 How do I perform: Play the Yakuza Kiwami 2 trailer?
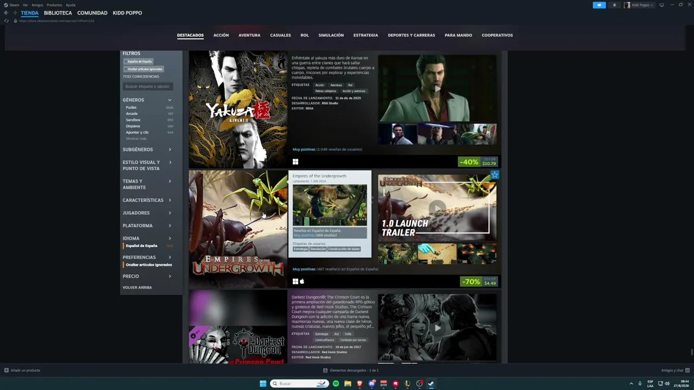437,88
